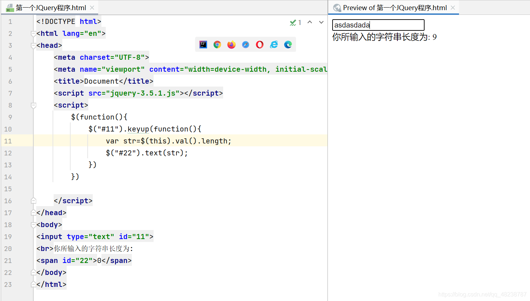The width and height of the screenshot is (530, 301).
Task: Click line number 11 in gutter
Action: (x=8, y=141)
